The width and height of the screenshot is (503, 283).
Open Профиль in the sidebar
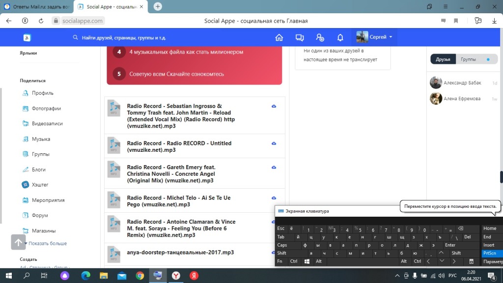[42, 93]
